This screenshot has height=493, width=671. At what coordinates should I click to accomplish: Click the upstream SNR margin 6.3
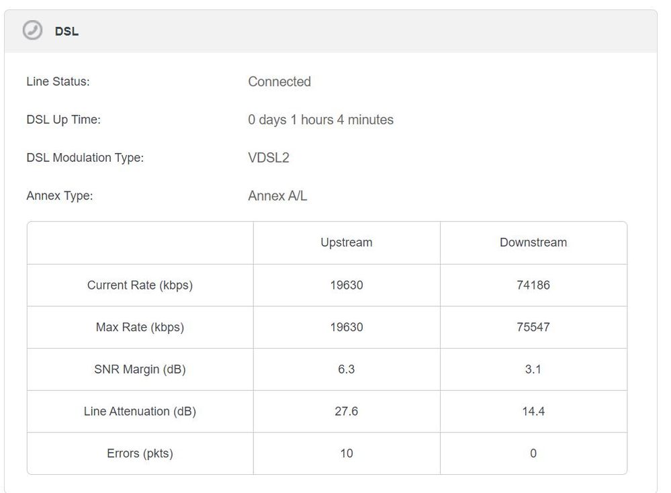[347, 369]
